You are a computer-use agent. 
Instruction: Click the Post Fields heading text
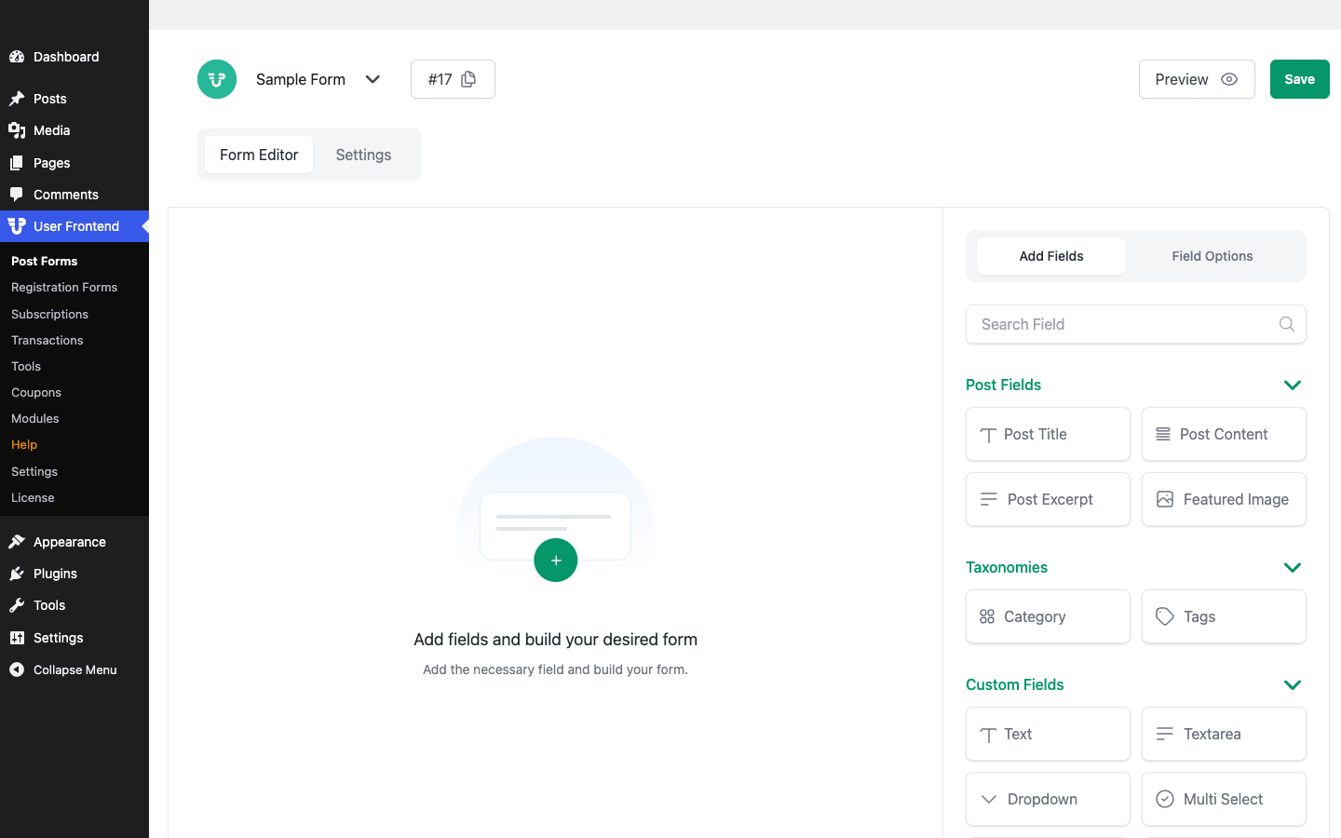pos(1003,385)
